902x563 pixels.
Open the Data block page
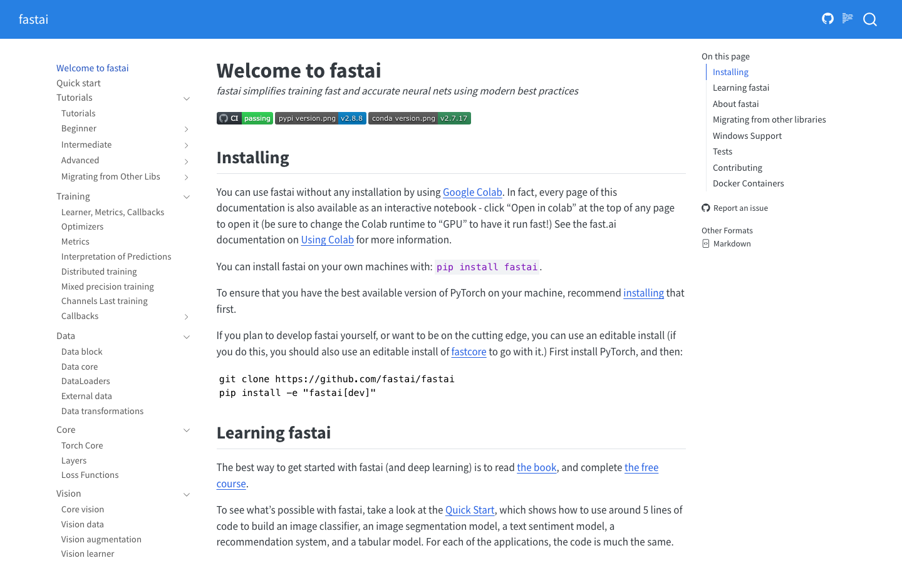(x=81, y=352)
